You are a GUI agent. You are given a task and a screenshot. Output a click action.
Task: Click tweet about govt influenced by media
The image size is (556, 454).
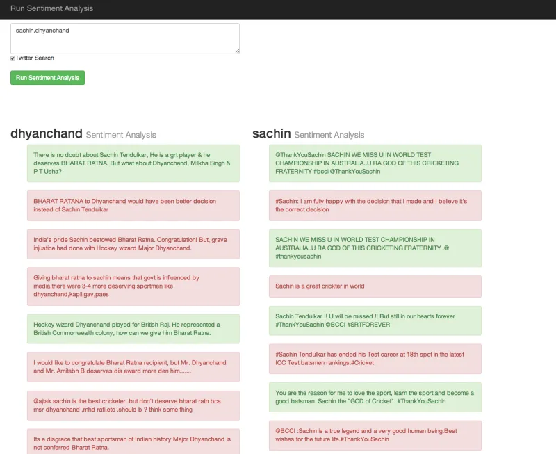tap(133, 286)
